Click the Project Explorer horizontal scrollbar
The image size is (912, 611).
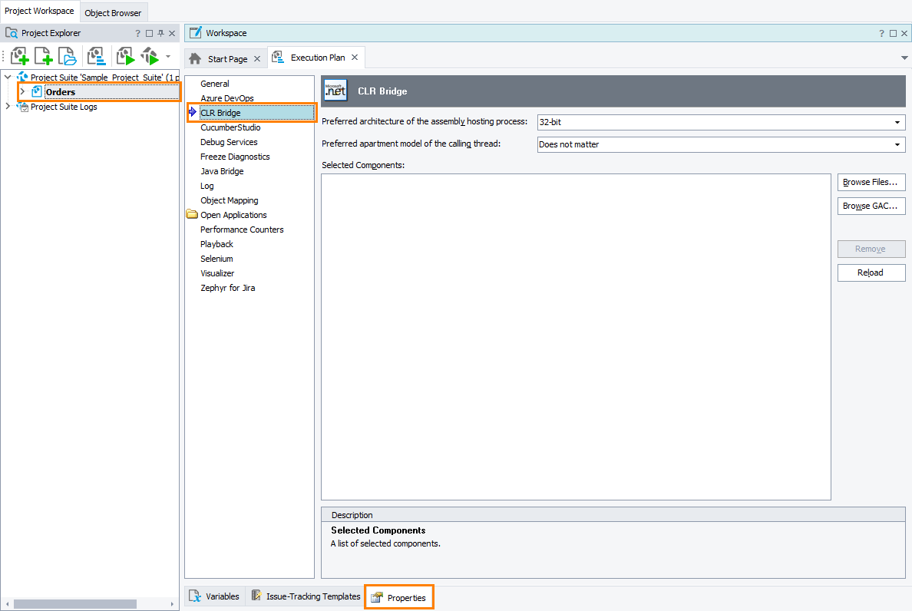[x=74, y=604]
